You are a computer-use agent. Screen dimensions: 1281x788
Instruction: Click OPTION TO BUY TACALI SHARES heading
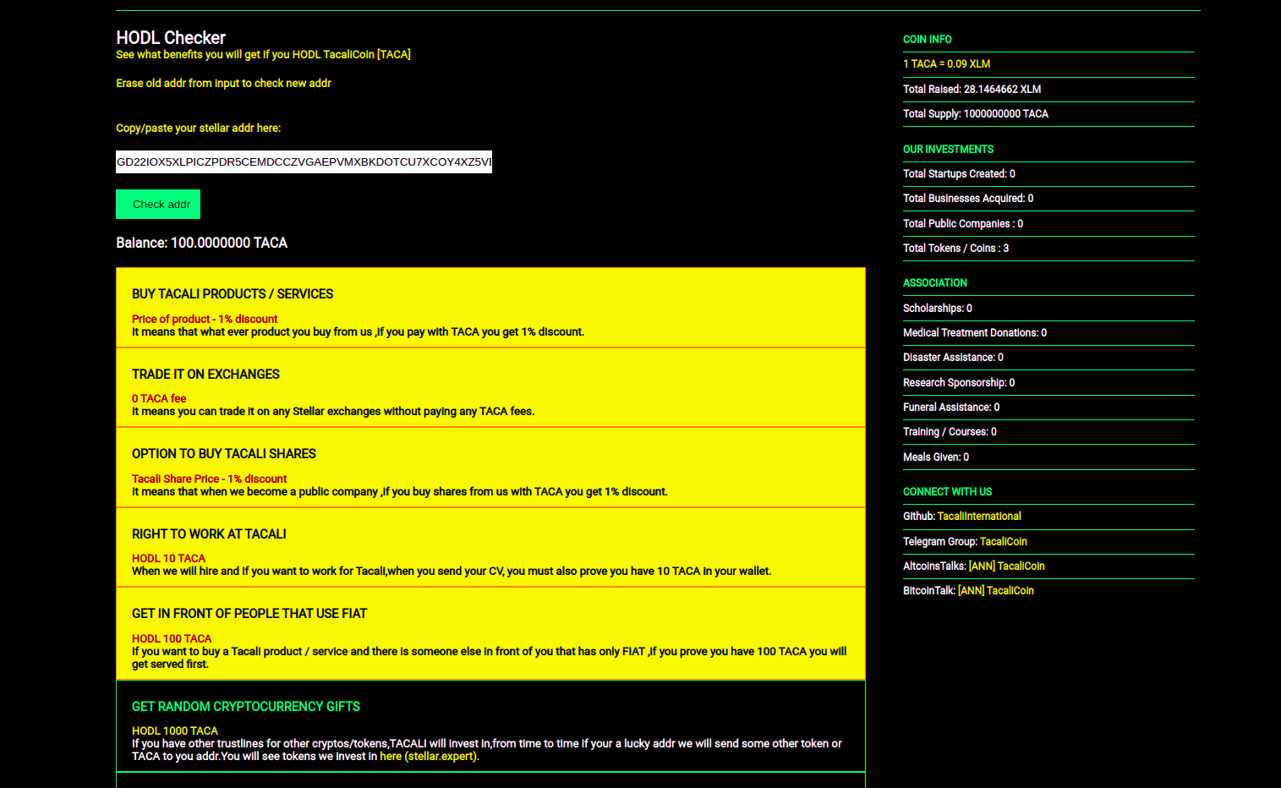(x=224, y=453)
